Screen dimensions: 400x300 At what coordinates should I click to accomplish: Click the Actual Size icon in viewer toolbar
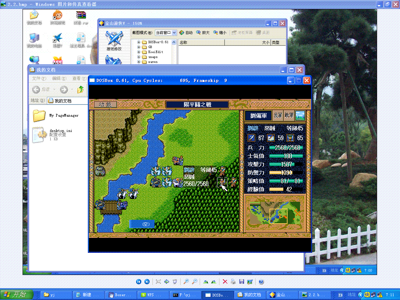coord(167,282)
